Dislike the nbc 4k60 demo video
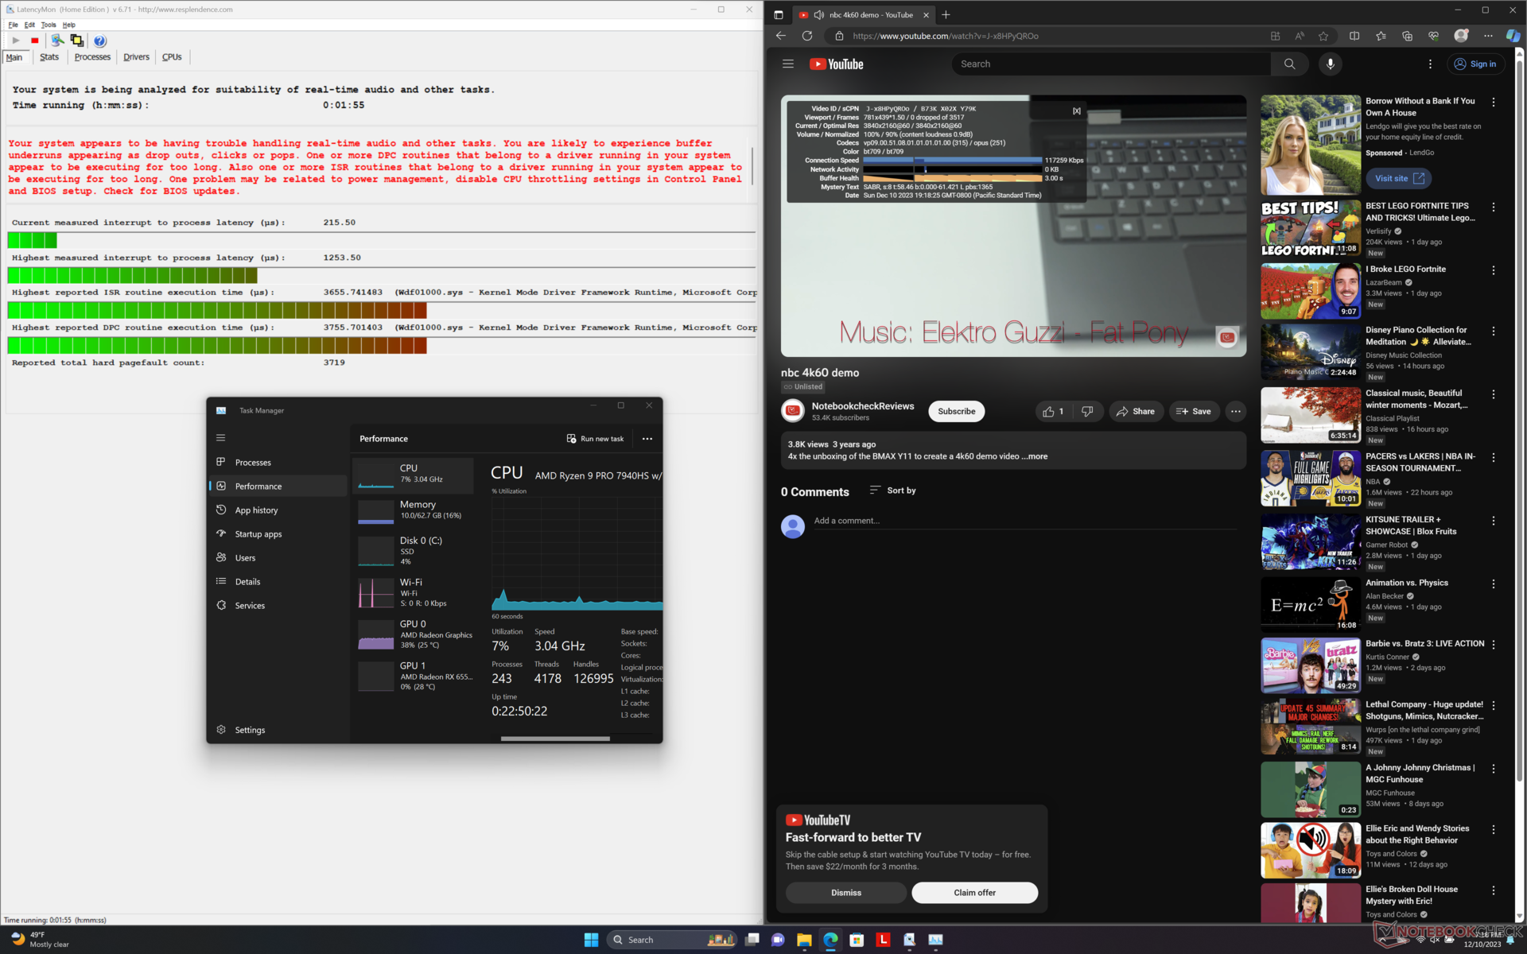The image size is (1527, 954). coord(1087,412)
